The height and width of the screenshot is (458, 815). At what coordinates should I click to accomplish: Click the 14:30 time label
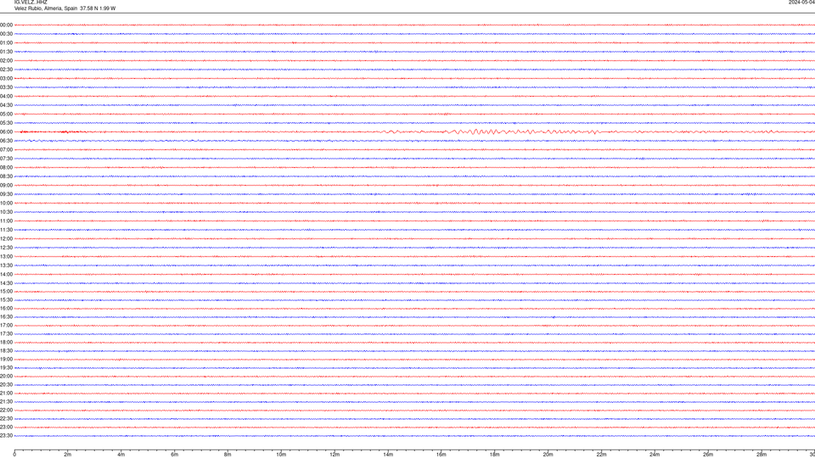pos(6,283)
